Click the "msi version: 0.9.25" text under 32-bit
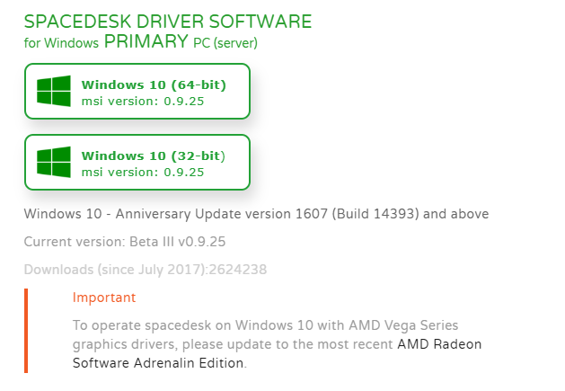 point(143,173)
